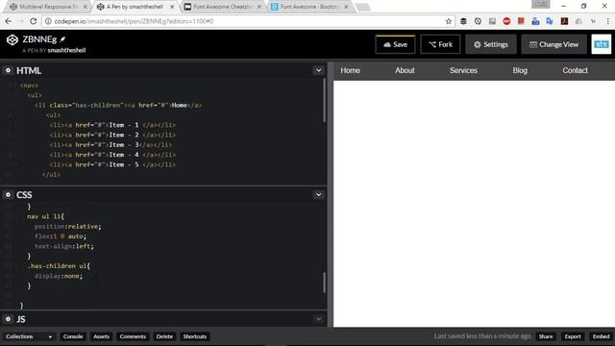Click Services in preview nav menu
615x346 pixels.
(463, 70)
